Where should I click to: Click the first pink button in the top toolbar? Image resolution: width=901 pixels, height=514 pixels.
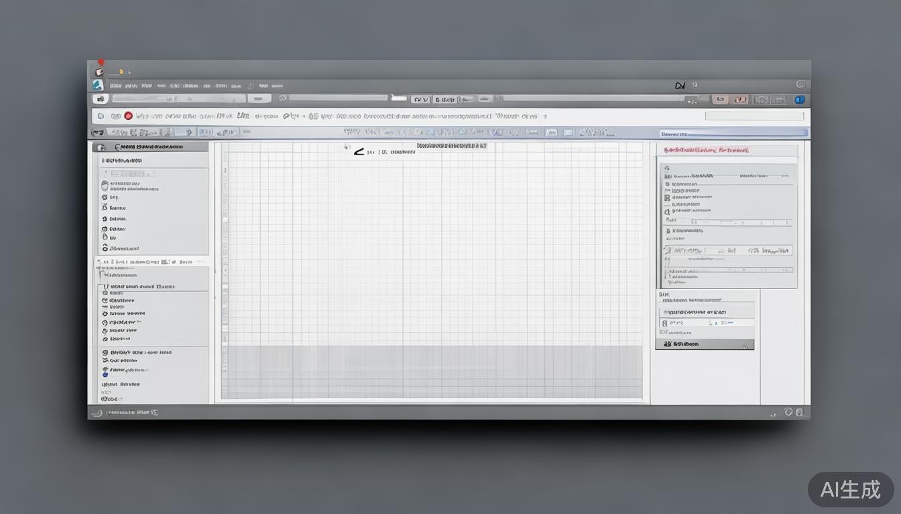(720, 100)
